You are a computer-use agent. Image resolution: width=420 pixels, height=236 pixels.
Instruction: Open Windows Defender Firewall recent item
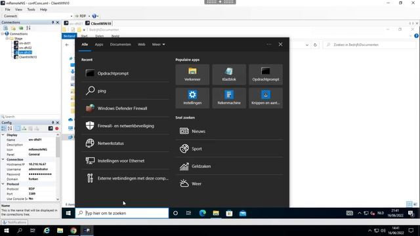125,108
